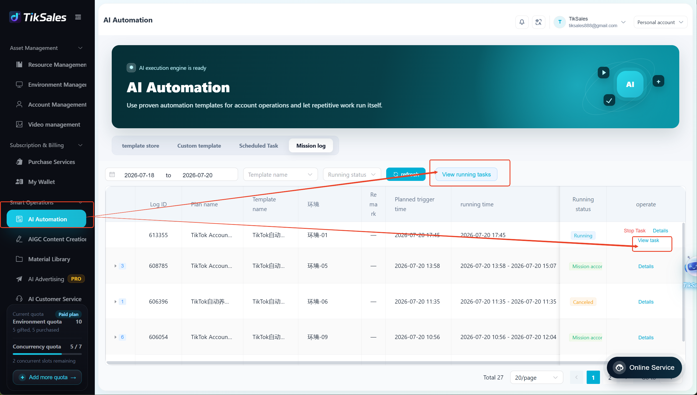Click the checkmark icon in AI banner

[609, 100]
